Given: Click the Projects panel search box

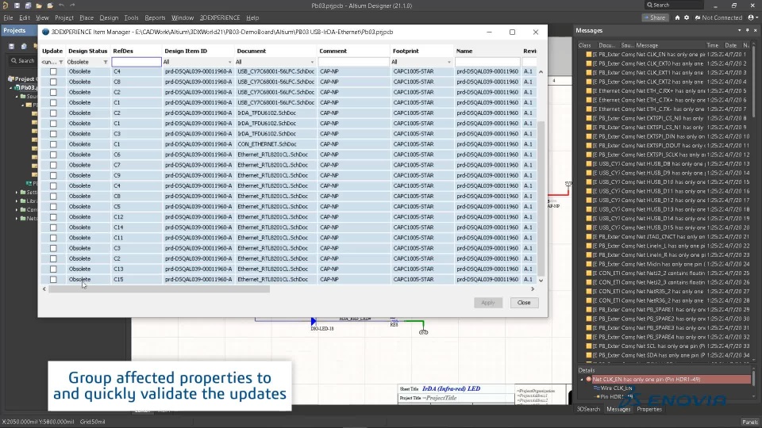Looking at the screenshot, I should [22, 61].
